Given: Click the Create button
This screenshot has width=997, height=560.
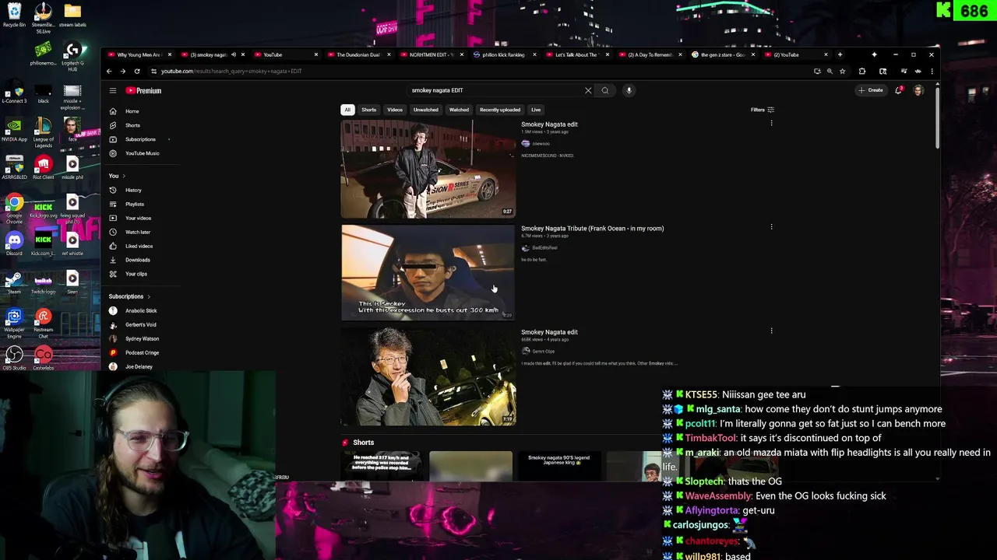Looking at the screenshot, I should point(871,90).
